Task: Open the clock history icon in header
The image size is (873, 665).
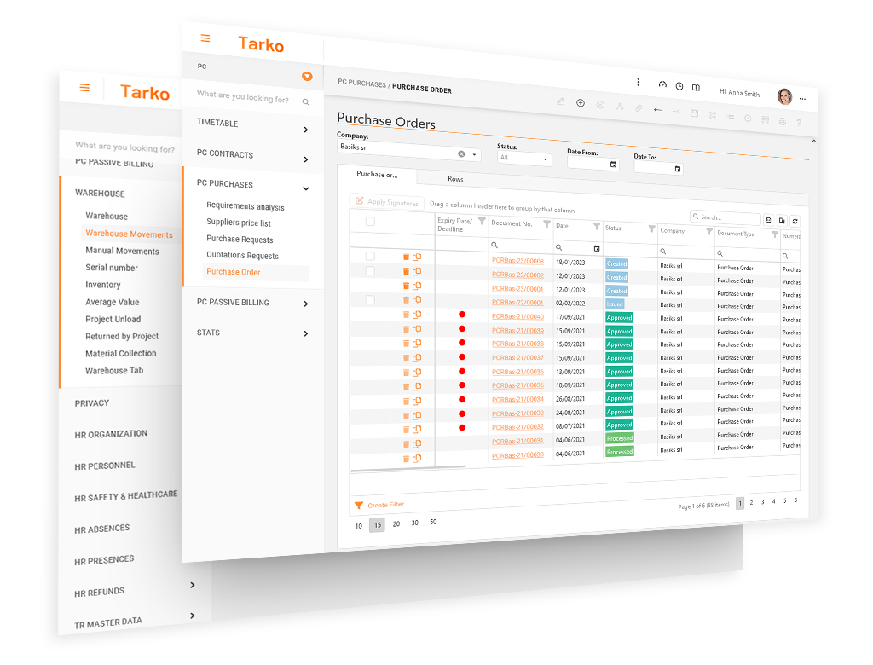Action: [x=679, y=86]
